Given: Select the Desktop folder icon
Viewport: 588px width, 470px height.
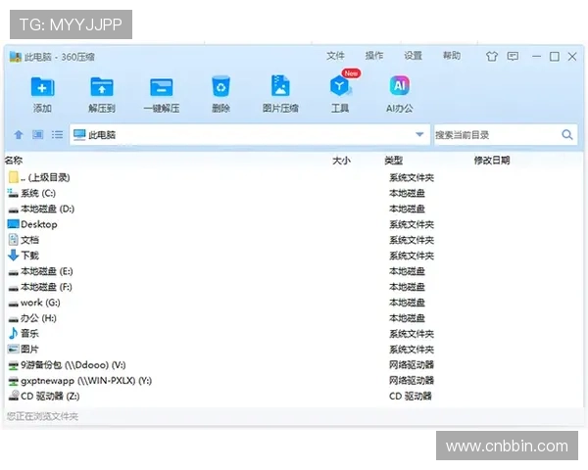Looking at the screenshot, I should (13, 224).
